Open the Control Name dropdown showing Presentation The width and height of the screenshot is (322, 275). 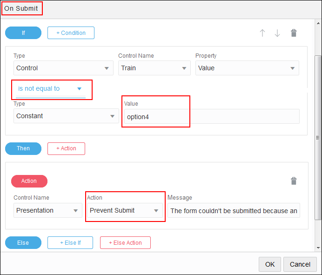click(48, 210)
